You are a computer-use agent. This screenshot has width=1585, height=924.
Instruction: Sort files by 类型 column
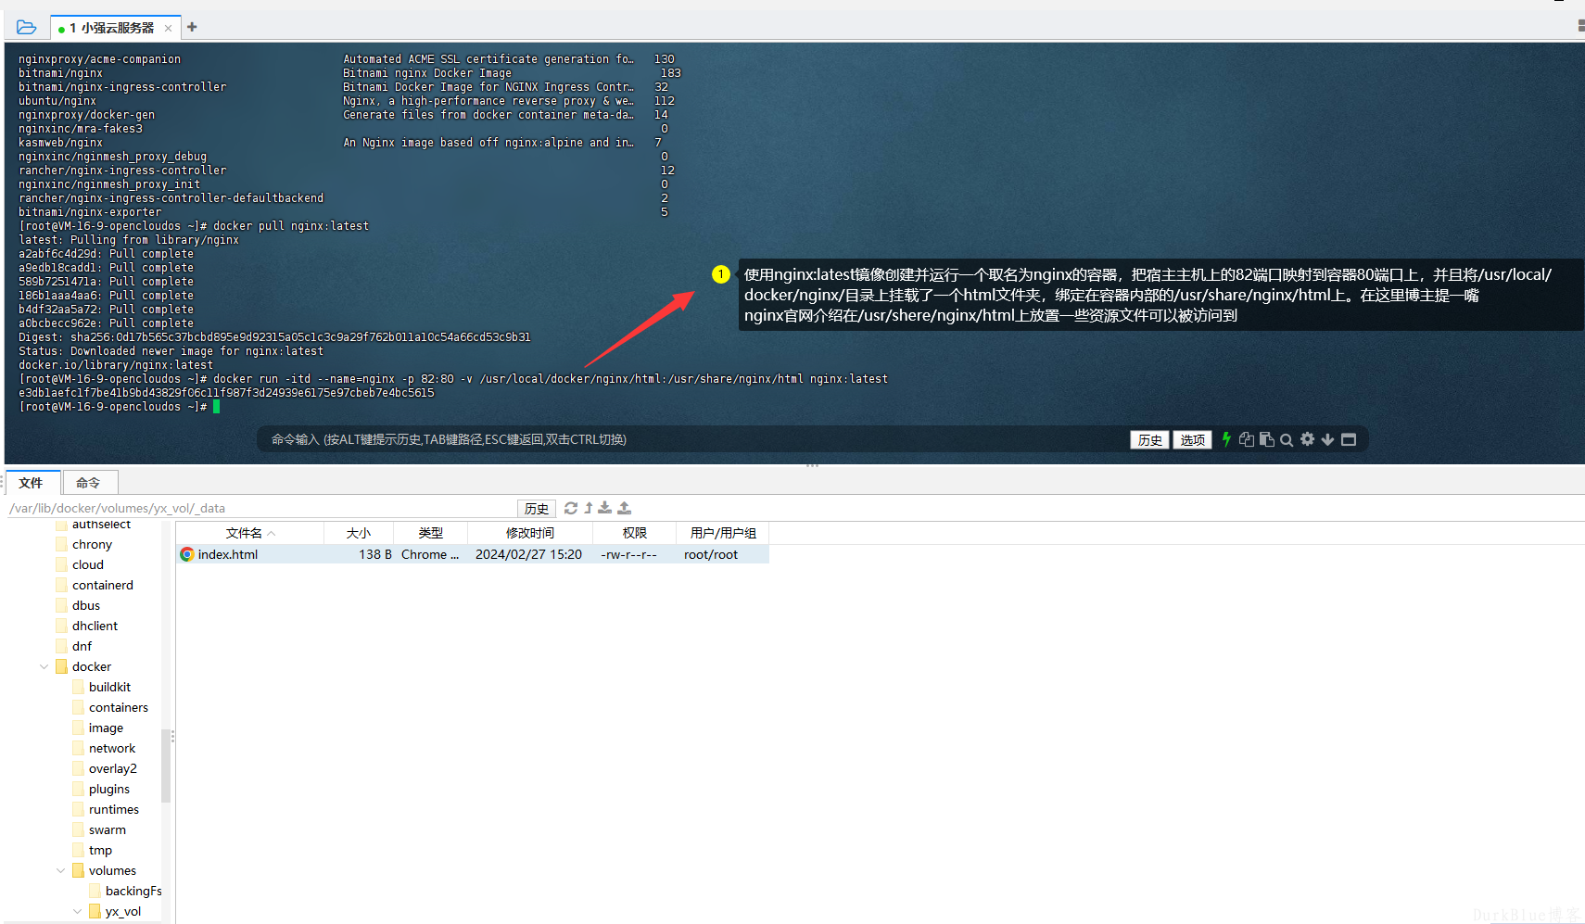(x=431, y=533)
